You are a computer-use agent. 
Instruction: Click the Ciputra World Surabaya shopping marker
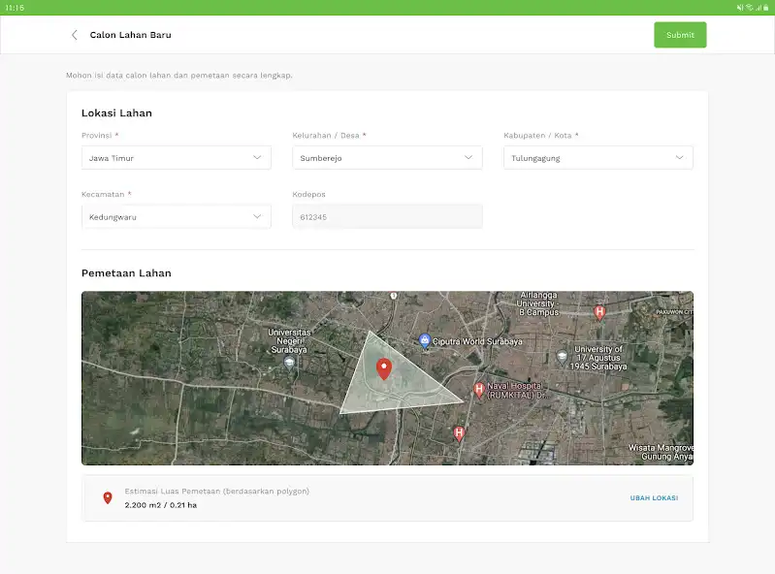click(x=425, y=340)
